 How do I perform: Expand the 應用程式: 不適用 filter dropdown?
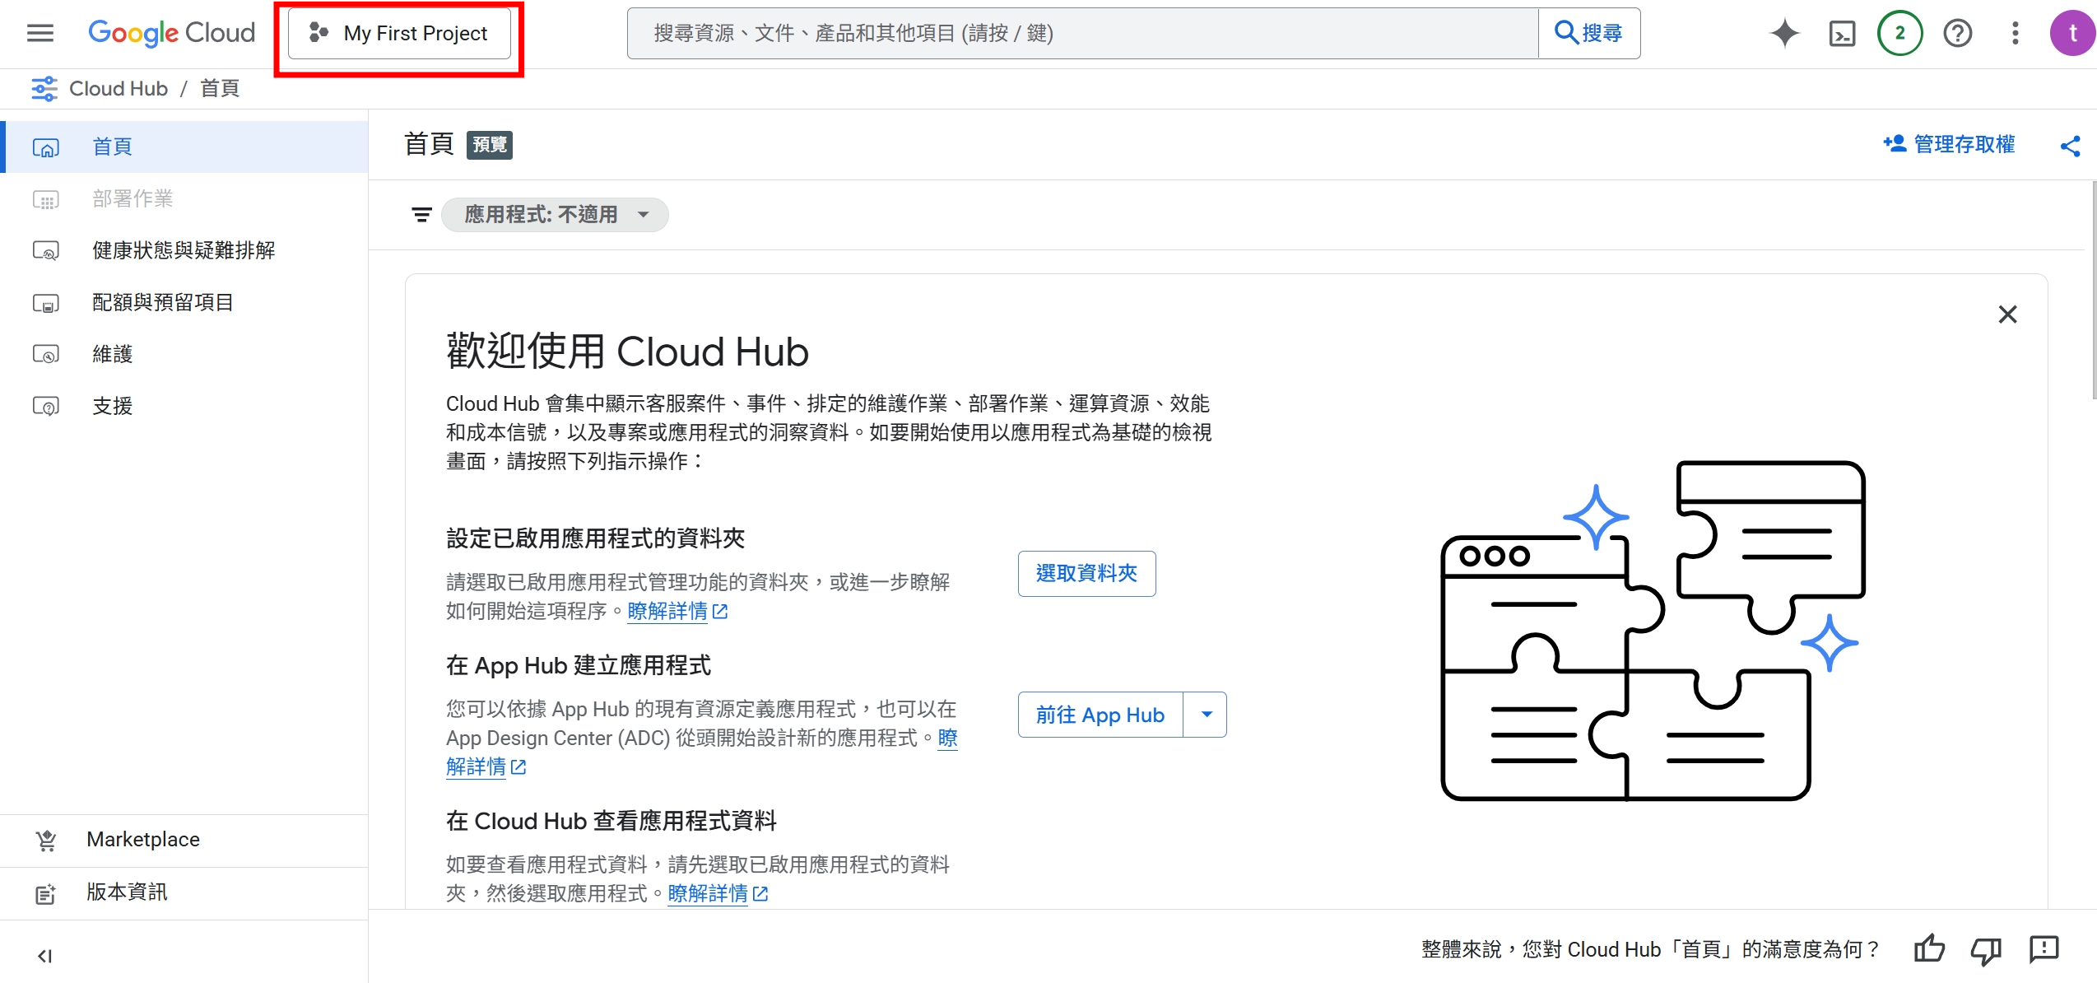point(556,215)
